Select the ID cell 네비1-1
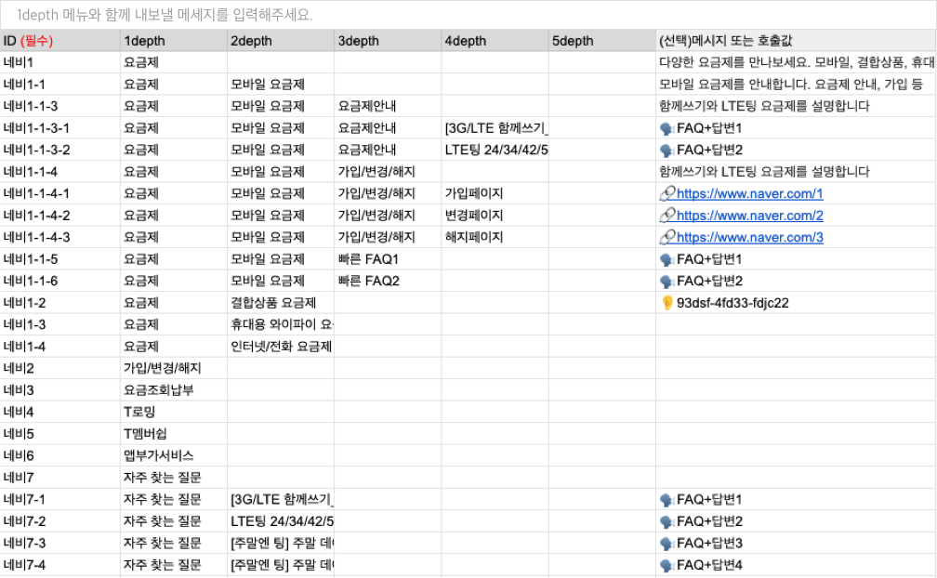This screenshot has height=578, width=937. (x=59, y=85)
